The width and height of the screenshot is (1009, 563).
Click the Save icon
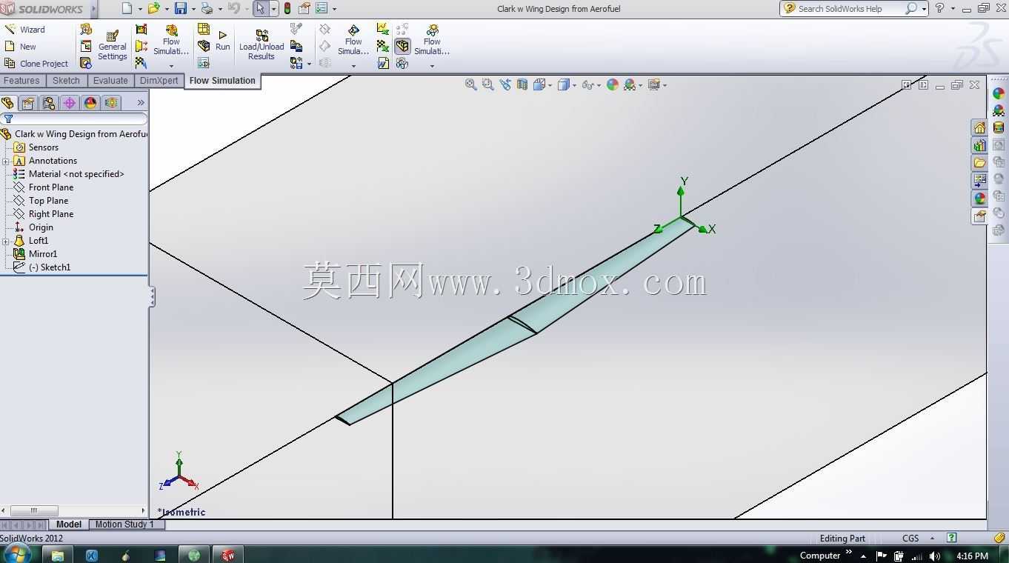(x=181, y=9)
